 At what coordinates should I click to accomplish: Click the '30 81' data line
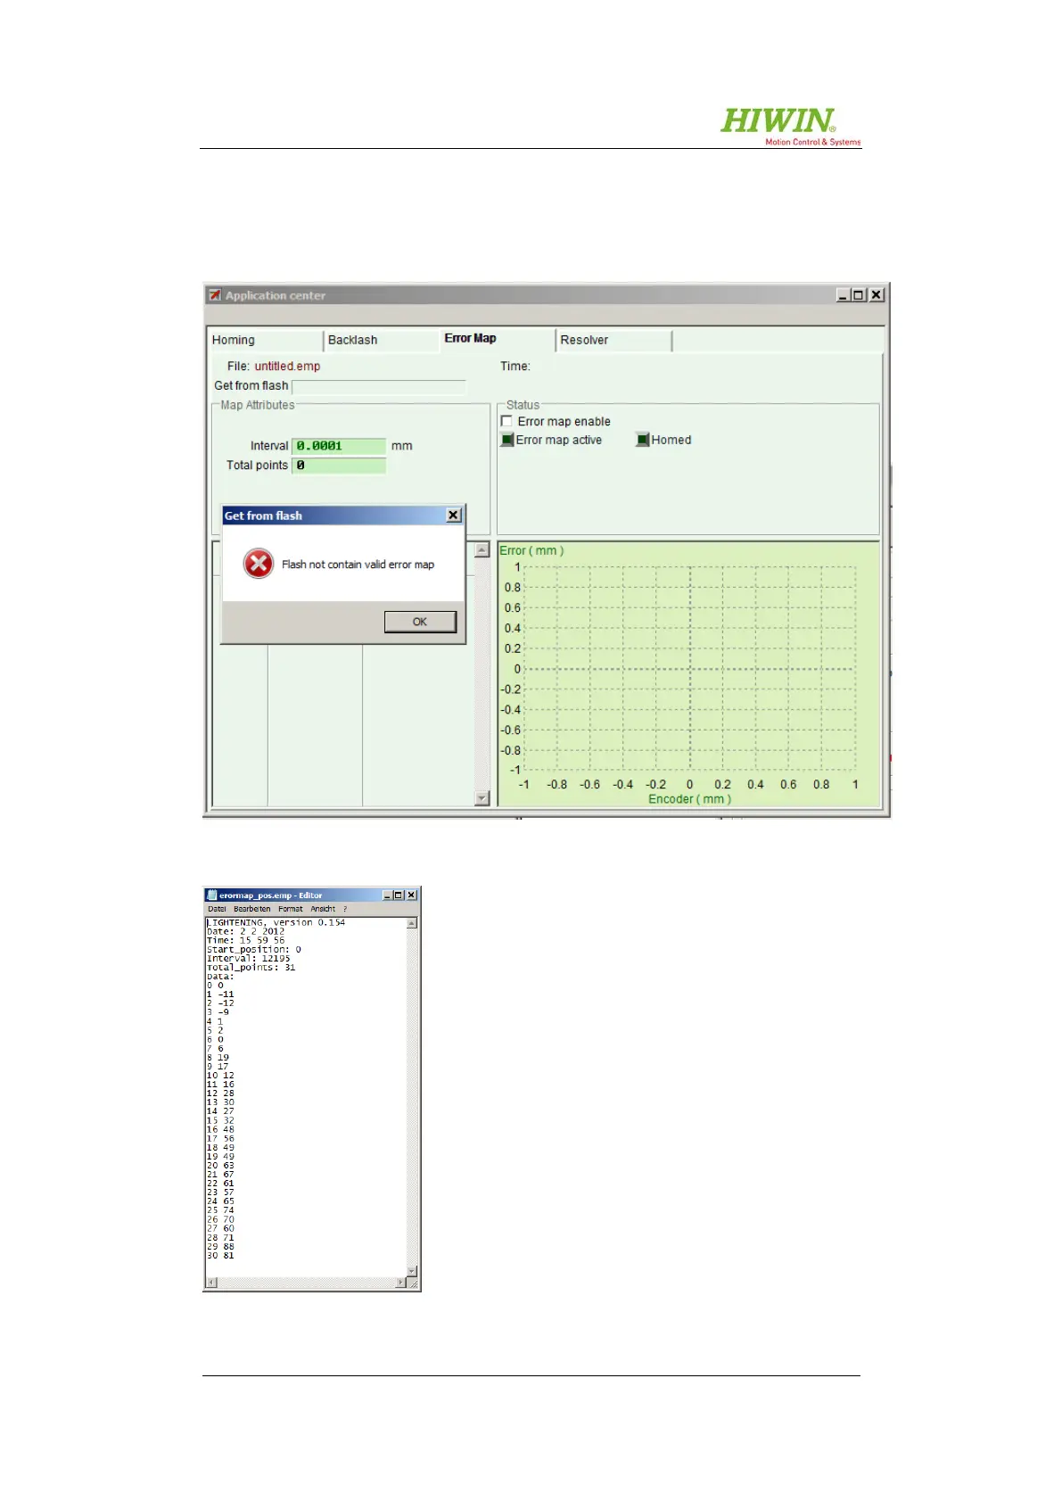pos(220,1255)
